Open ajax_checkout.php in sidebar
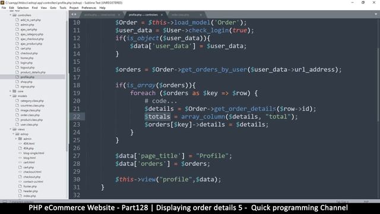380x214 pixels. point(32,39)
